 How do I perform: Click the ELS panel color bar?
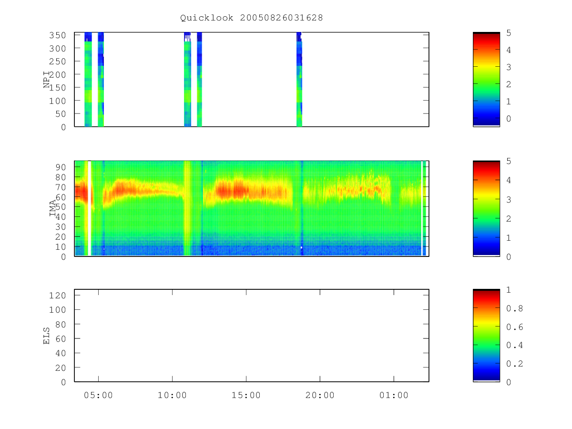(486, 336)
